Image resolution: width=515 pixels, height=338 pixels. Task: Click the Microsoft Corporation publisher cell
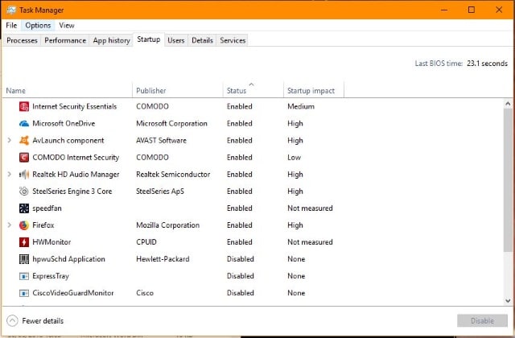click(171, 123)
